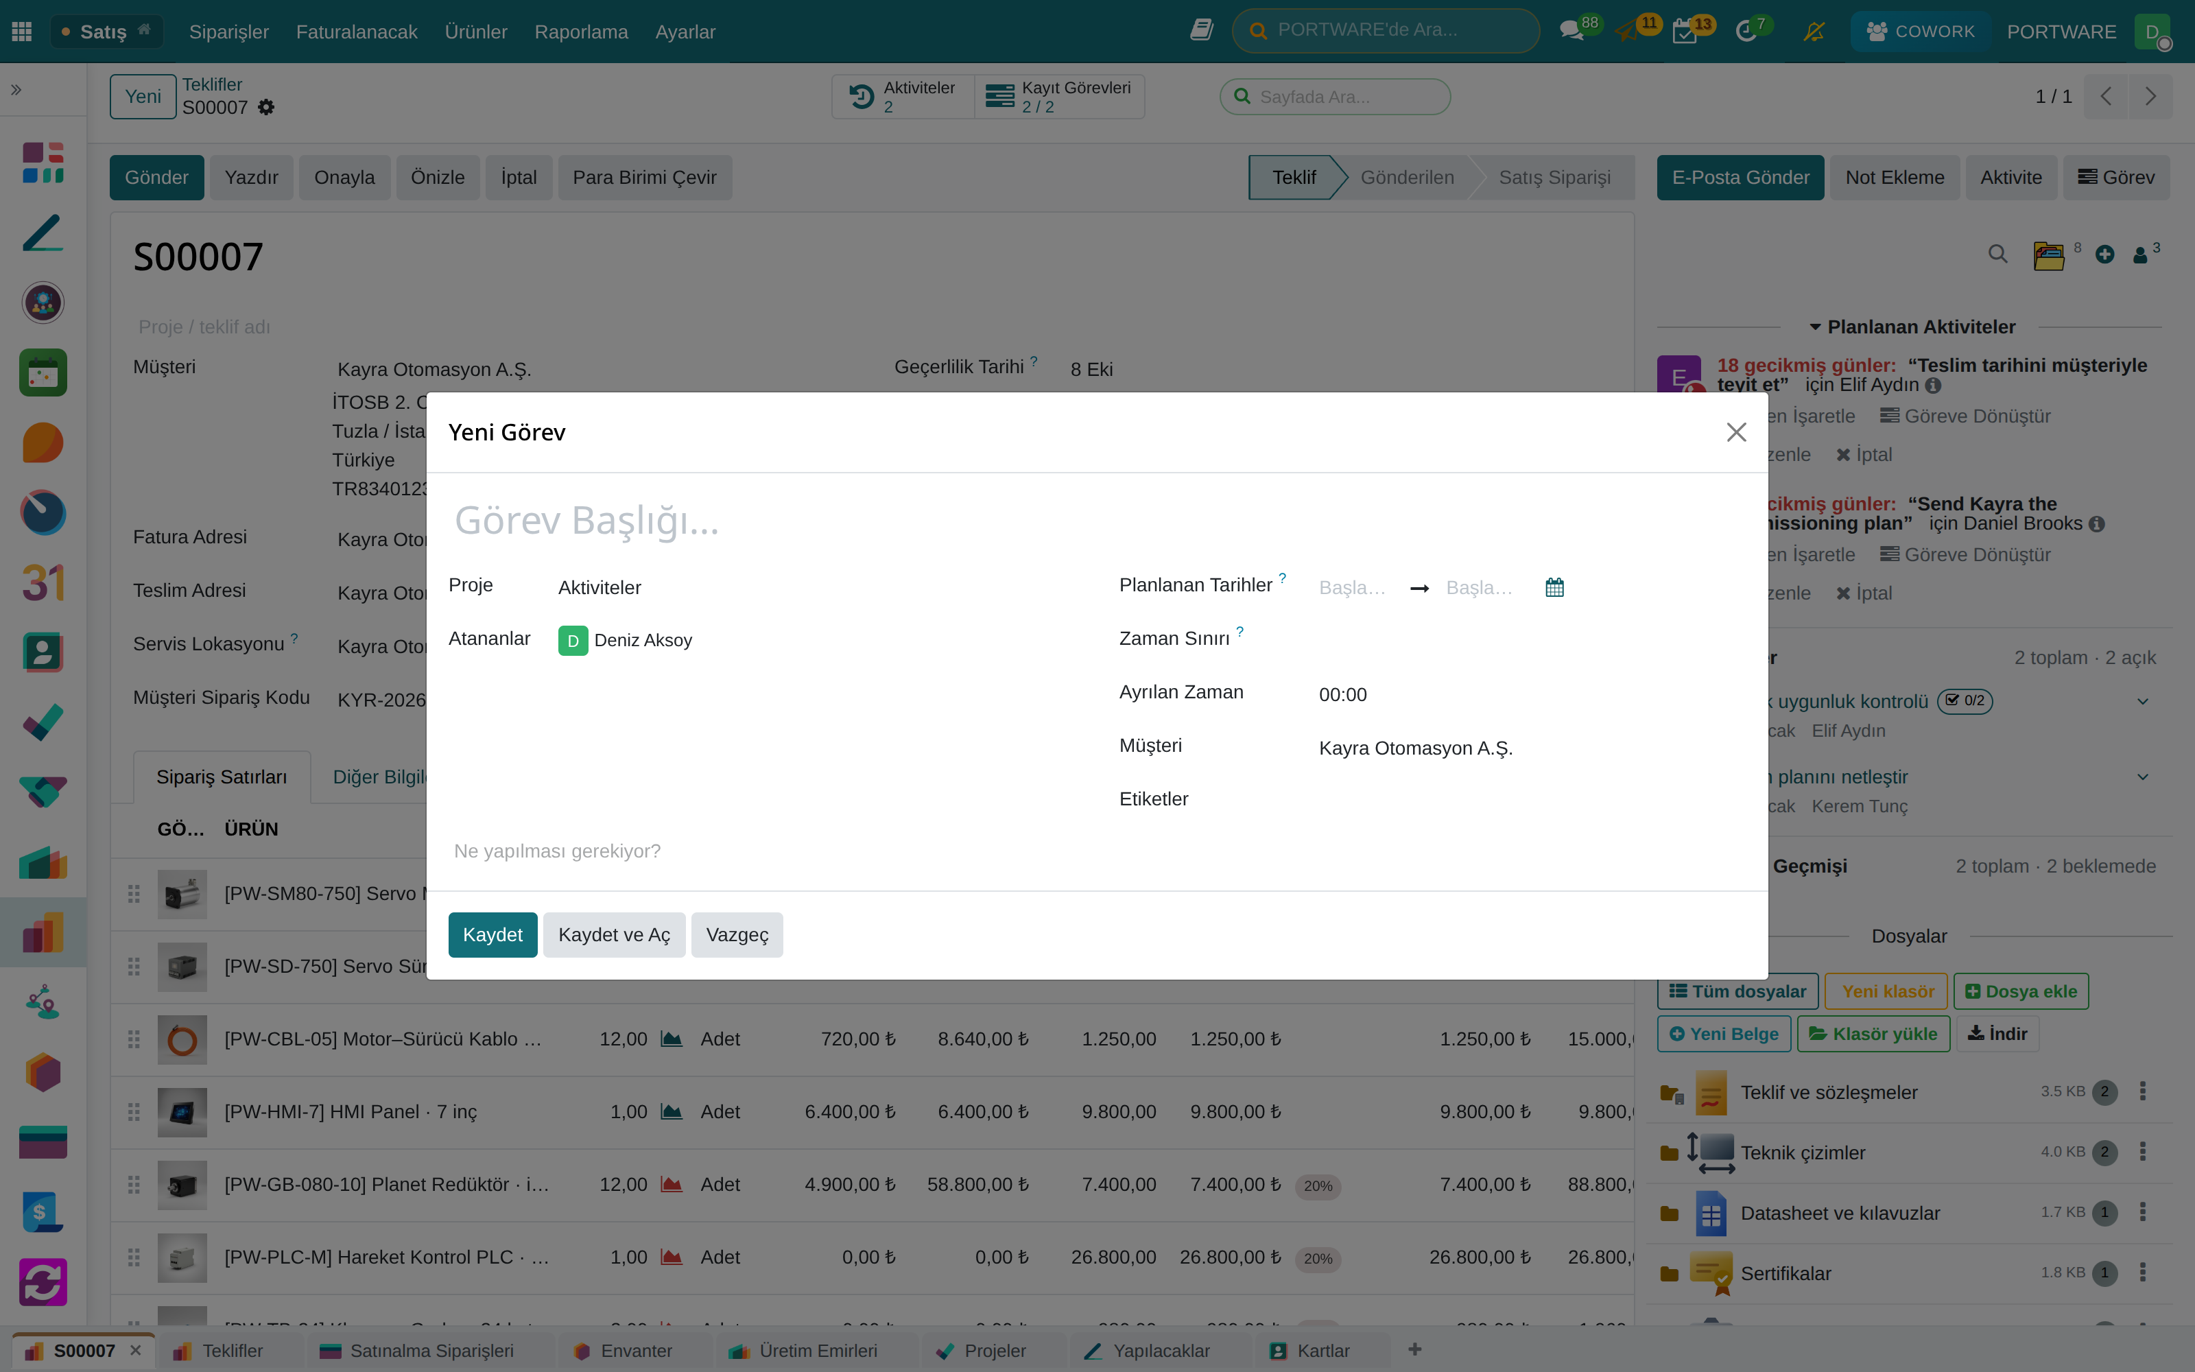
Task: Click followers person icon with 3 badge
Action: click(2141, 255)
